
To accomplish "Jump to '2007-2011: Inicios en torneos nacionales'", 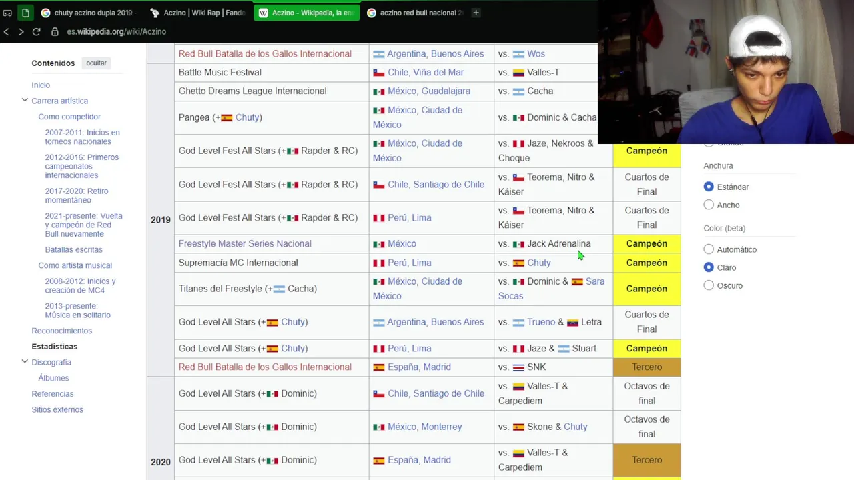I will 82,137.
